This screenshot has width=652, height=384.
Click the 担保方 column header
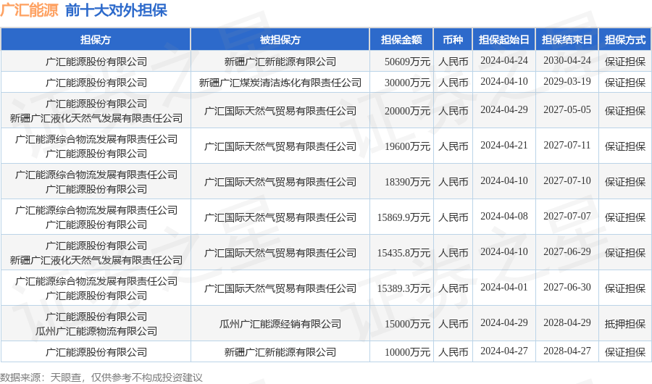pyautogui.click(x=96, y=40)
